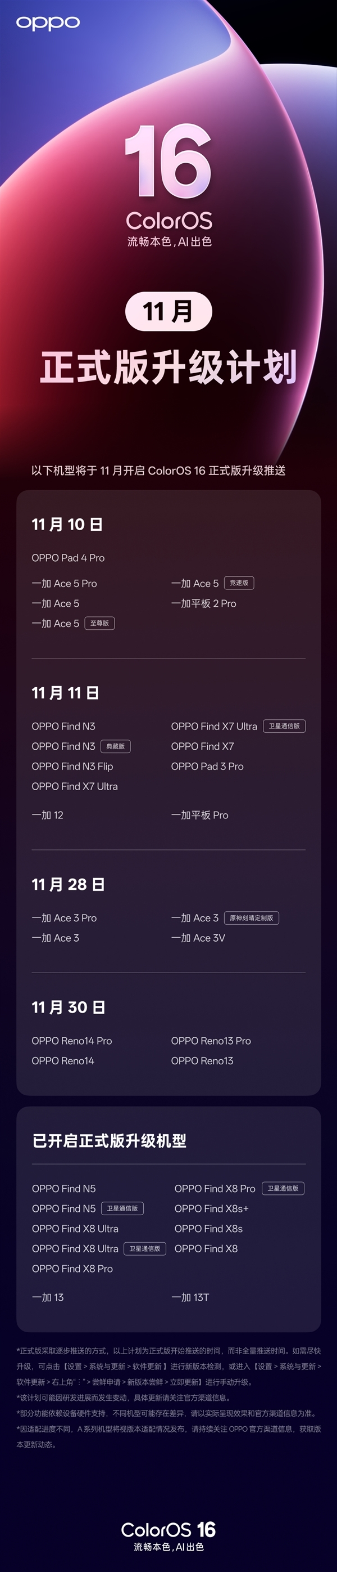Screen dimensions: 337x1572
Task: Click the 11月28日 section heading
Action: 67,884
